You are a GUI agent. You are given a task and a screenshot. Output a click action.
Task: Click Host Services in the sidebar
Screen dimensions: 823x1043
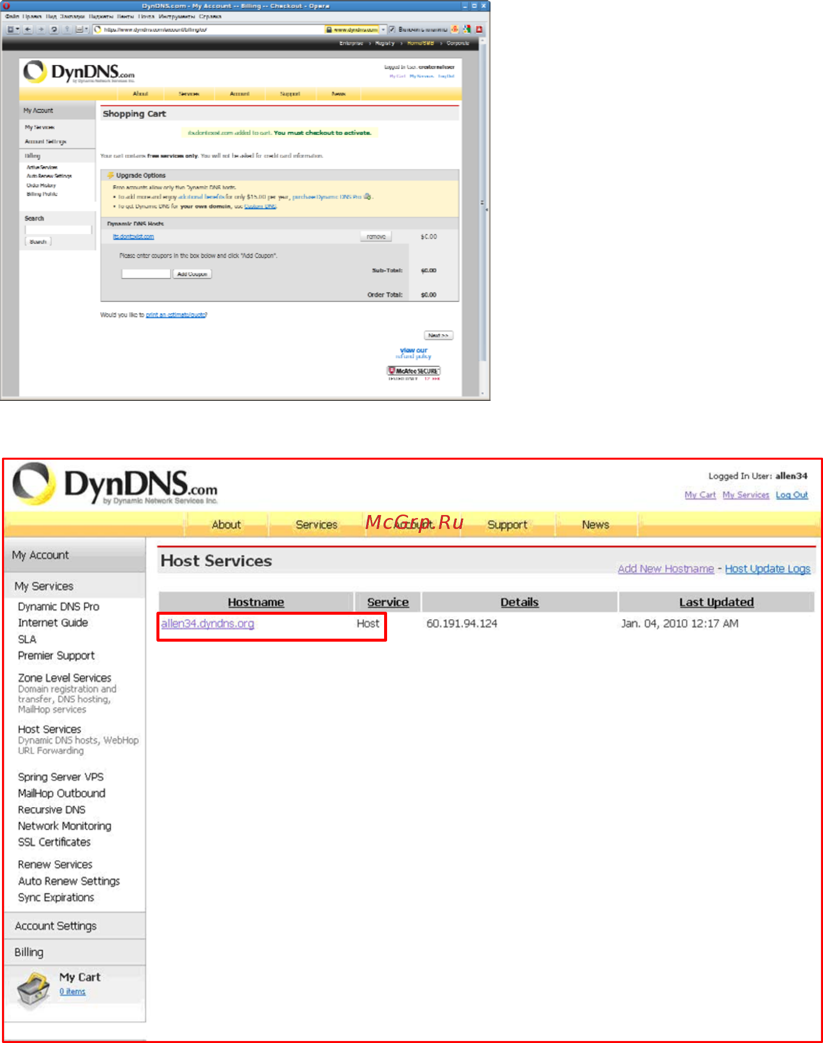coord(49,729)
